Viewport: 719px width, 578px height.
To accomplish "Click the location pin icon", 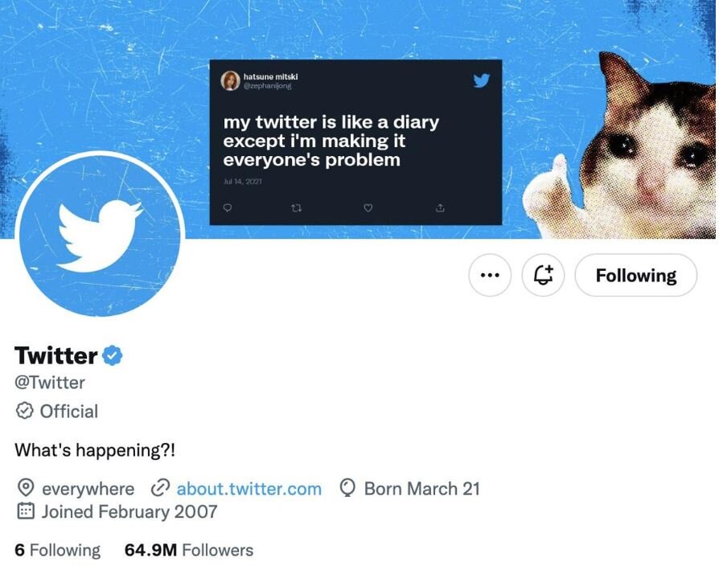I will (25, 489).
